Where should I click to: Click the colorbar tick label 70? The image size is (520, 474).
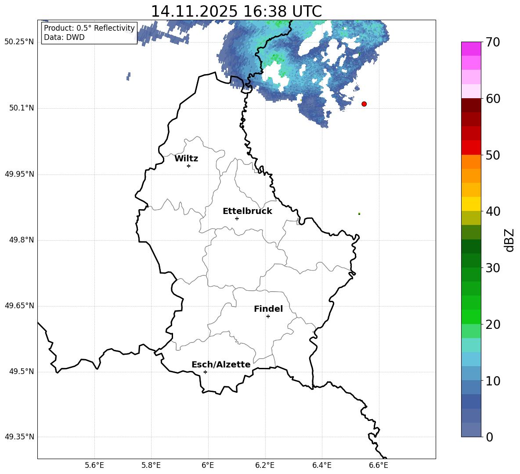coord(493,43)
